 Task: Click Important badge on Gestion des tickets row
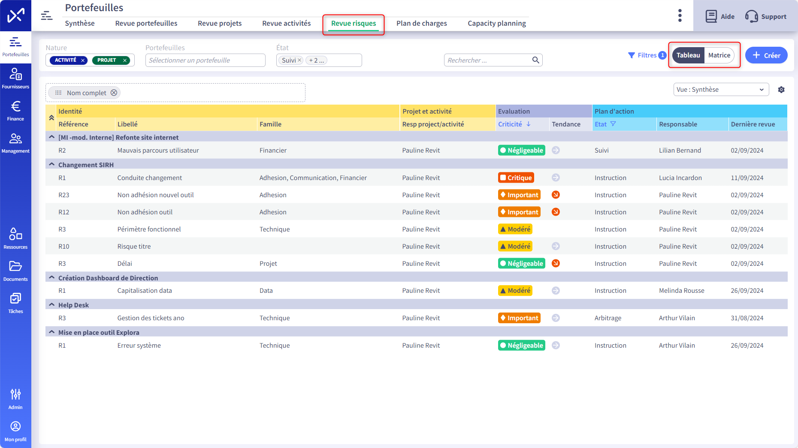pos(519,318)
